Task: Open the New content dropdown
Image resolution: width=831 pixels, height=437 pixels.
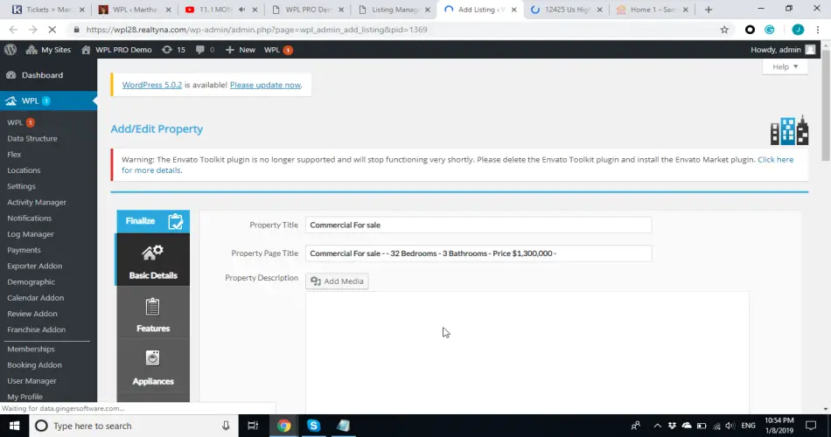Action: click(241, 50)
